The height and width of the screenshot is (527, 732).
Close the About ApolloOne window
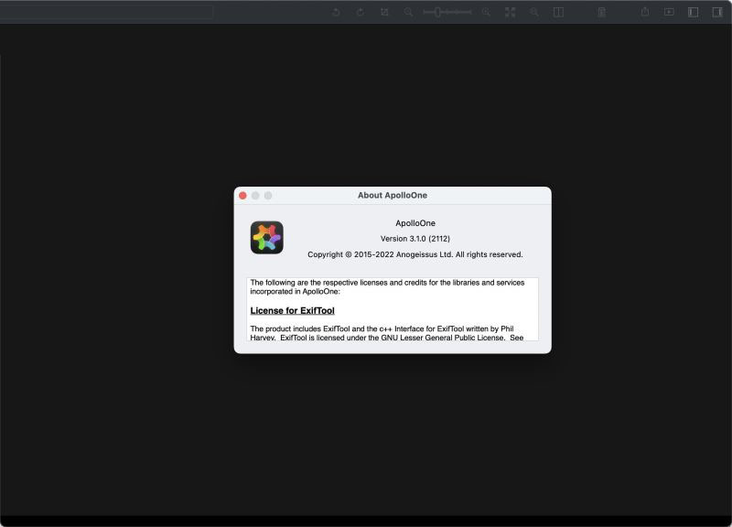point(242,196)
